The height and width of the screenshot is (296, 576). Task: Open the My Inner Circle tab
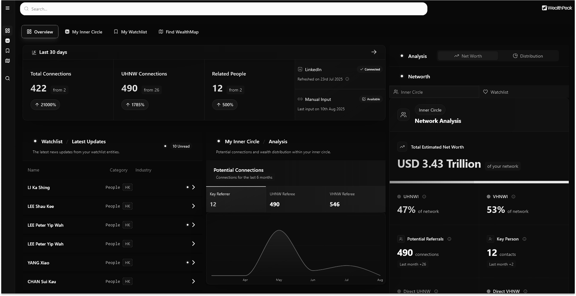pyautogui.click(x=84, y=32)
